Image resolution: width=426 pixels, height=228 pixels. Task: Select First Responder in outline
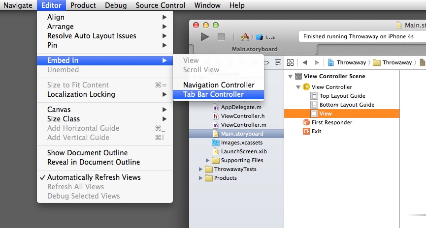click(332, 122)
